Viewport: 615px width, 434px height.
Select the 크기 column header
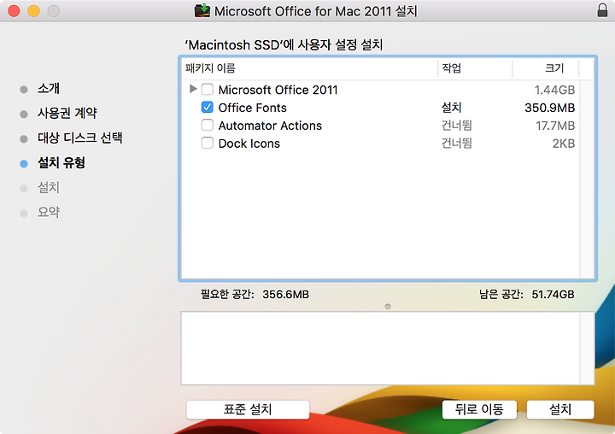546,68
